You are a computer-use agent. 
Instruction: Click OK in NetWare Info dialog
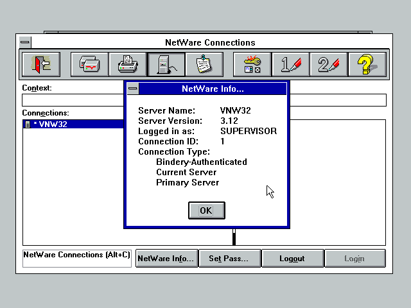point(207,210)
